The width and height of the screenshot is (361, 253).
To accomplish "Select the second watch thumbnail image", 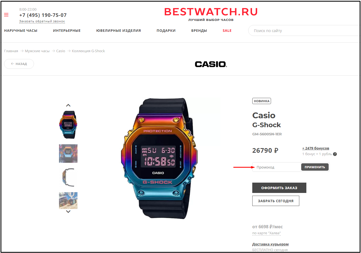I will 68,154.
